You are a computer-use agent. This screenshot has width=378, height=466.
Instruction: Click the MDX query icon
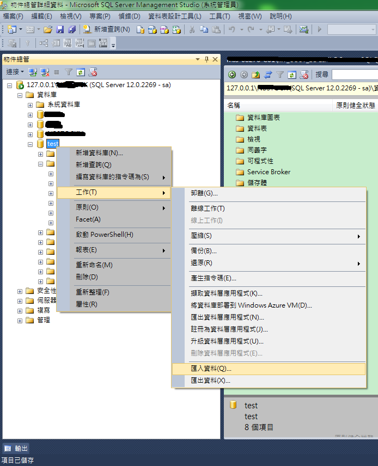tap(153, 29)
